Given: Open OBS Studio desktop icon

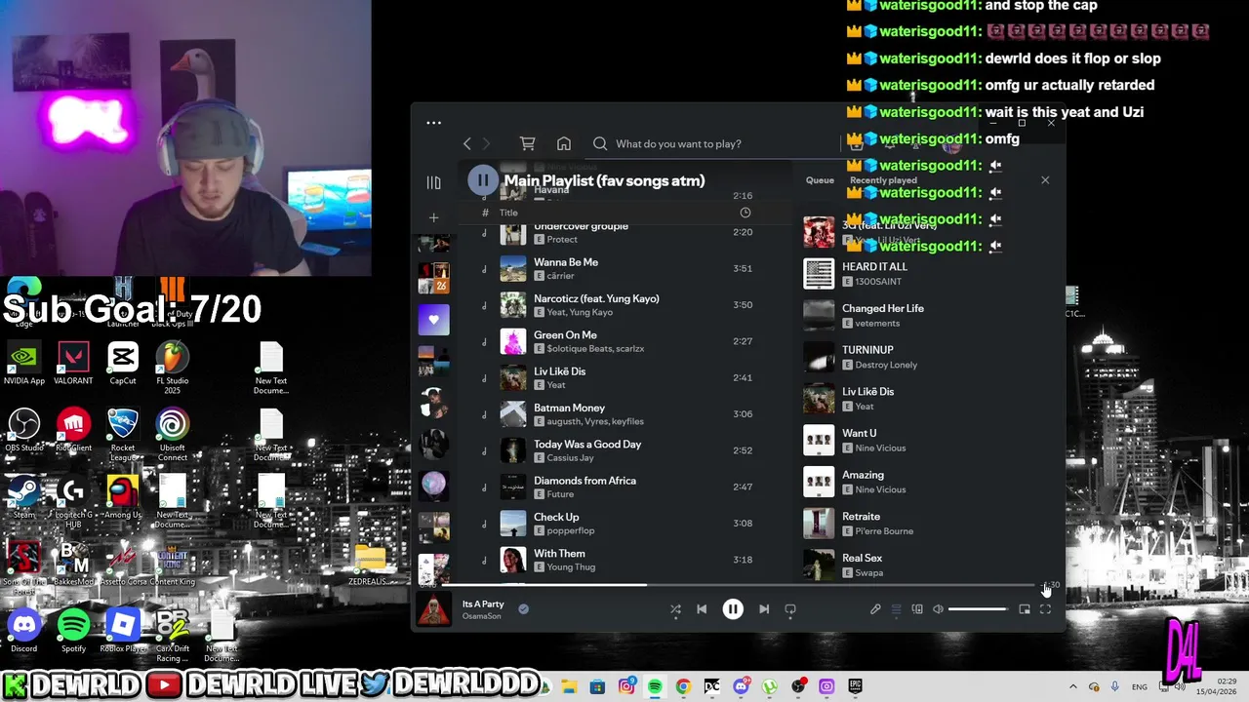Looking at the screenshot, I should click(24, 430).
